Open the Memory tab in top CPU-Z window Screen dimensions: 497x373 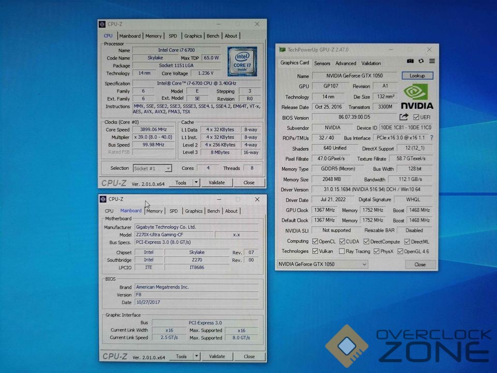(153, 36)
